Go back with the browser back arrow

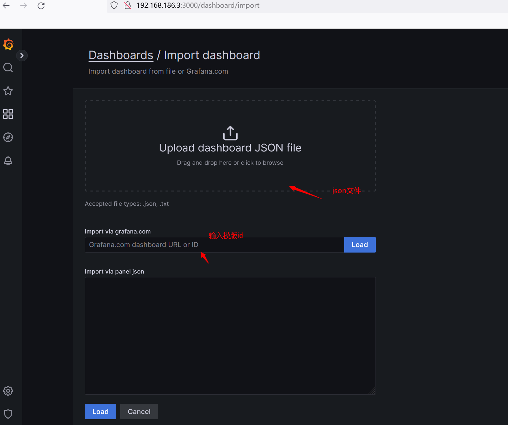pos(6,5)
